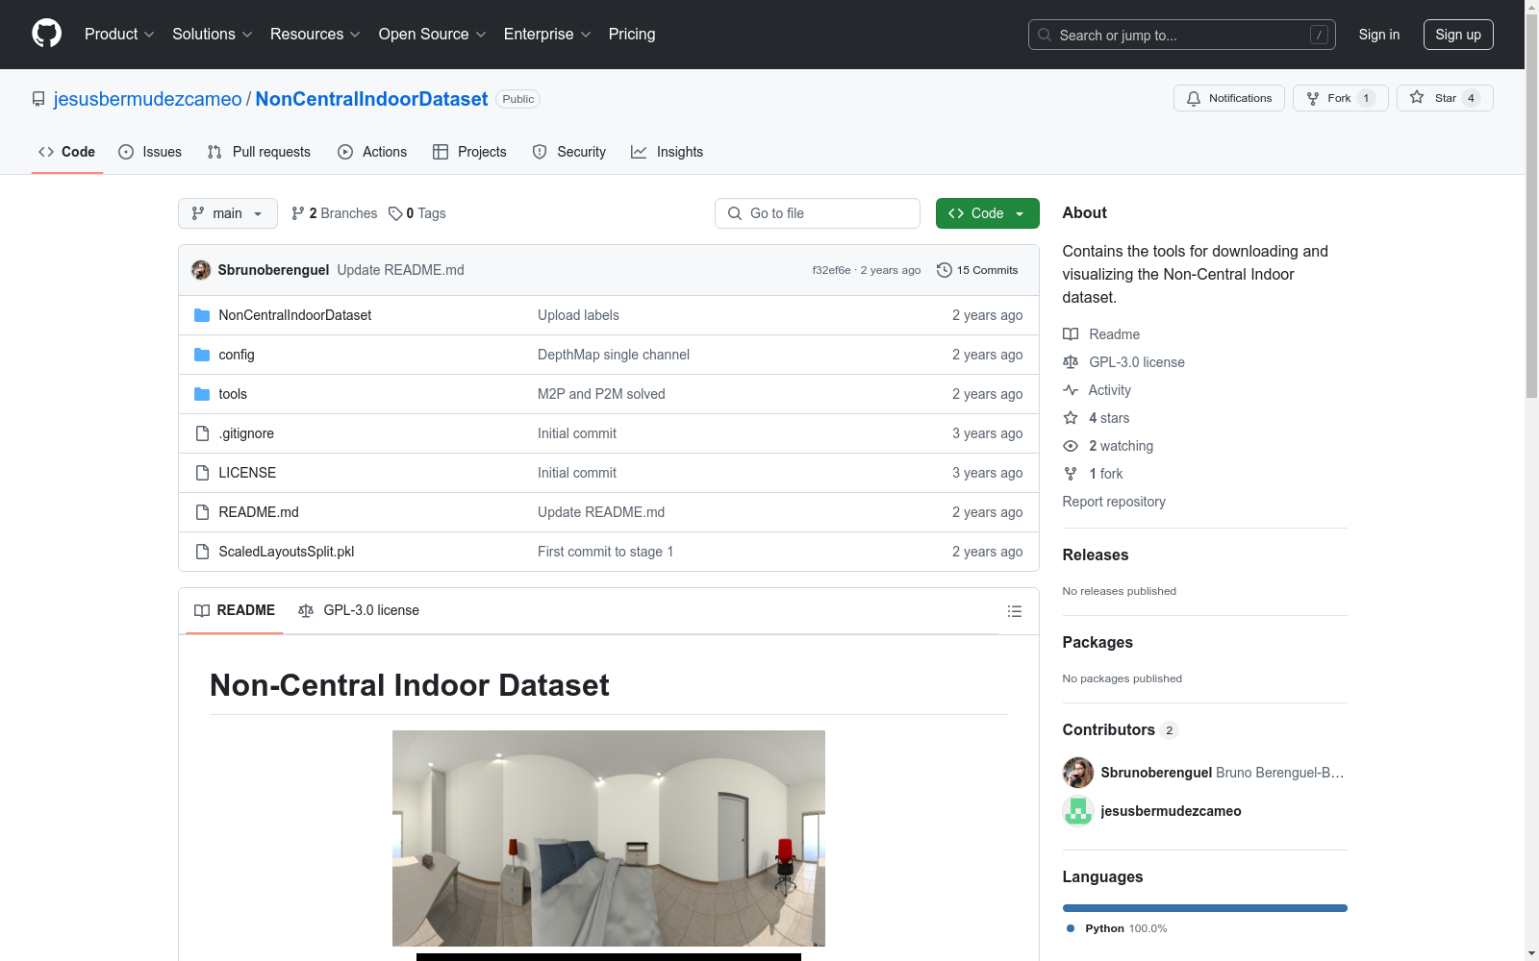The width and height of the screenshot is (1539, 961).
Task: Open the GitHub home logo
Action: pos(46,34)
